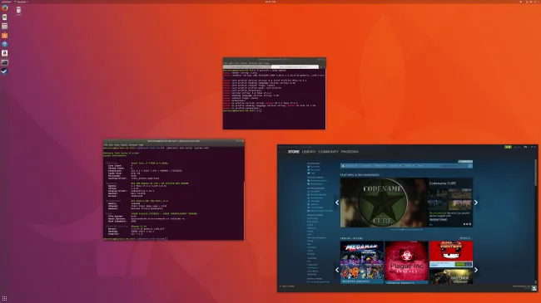Image resolution: width=541 pixels, height=303 pixels.
Task: Switch to the STORE tab in Steam
Action: 294,151
